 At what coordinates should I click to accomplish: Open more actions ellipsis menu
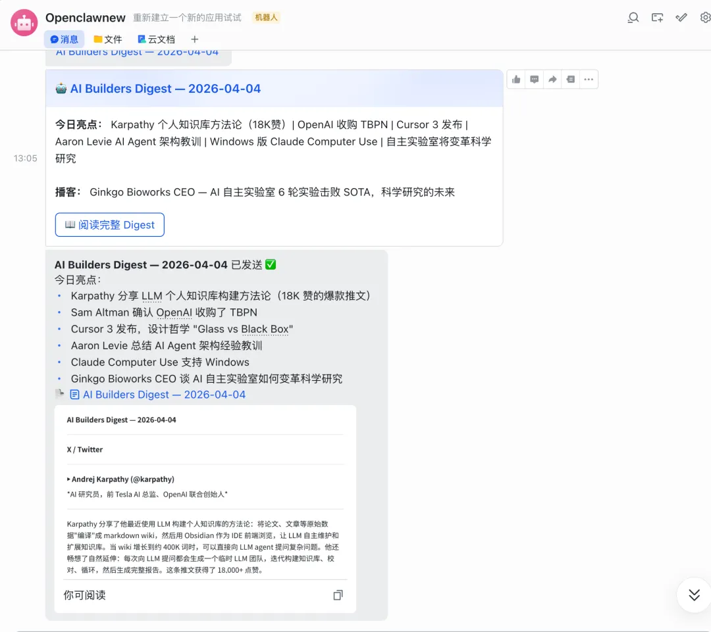589,80
